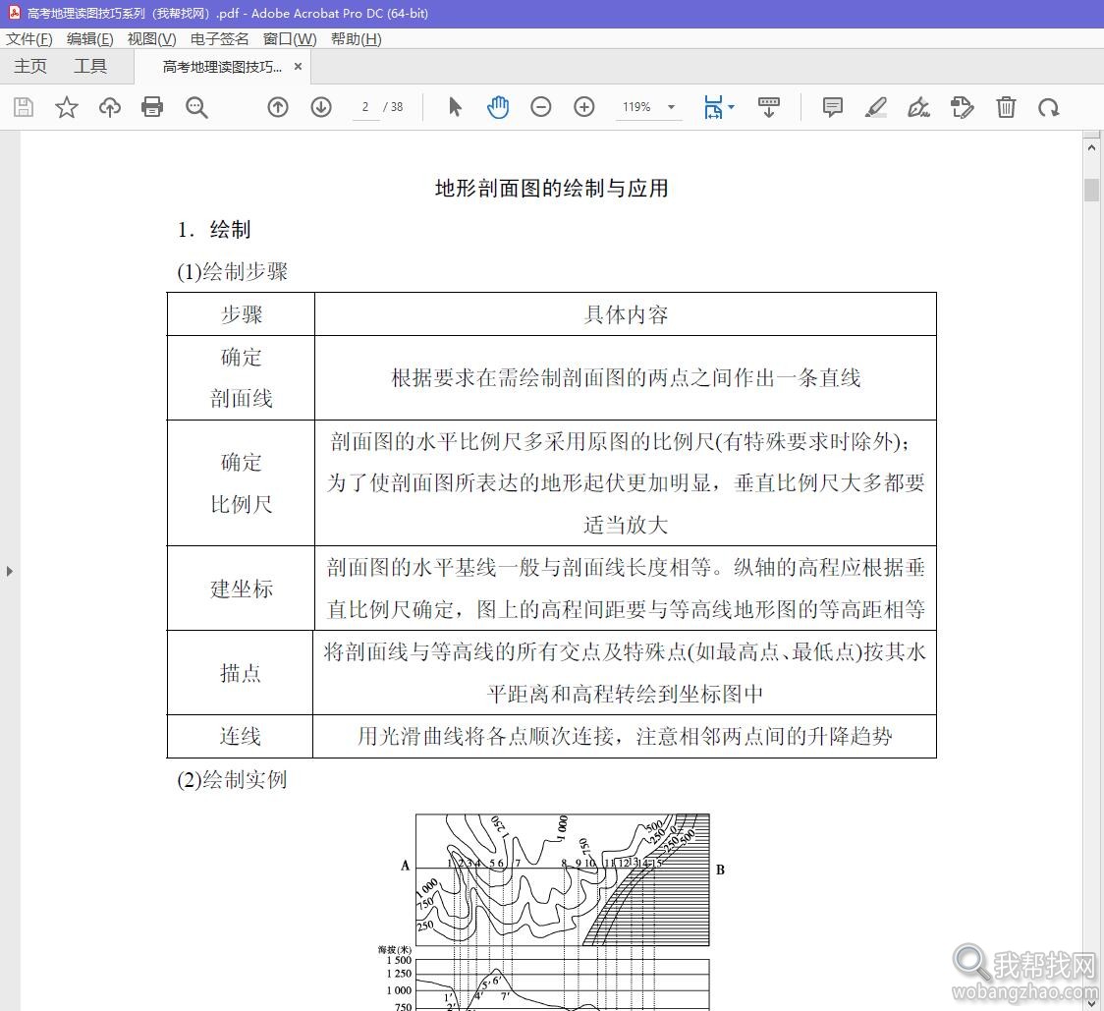
Task: Switch to the 工具 tab
Action: 90,66
